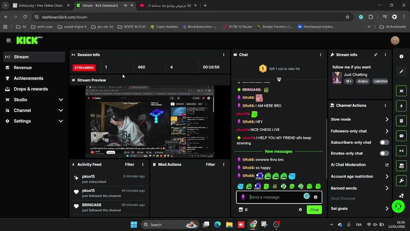The width and height of the screenshot is (410, 231).
Task: Open the emoji picker in message box
Action: (x=316, y=197)
